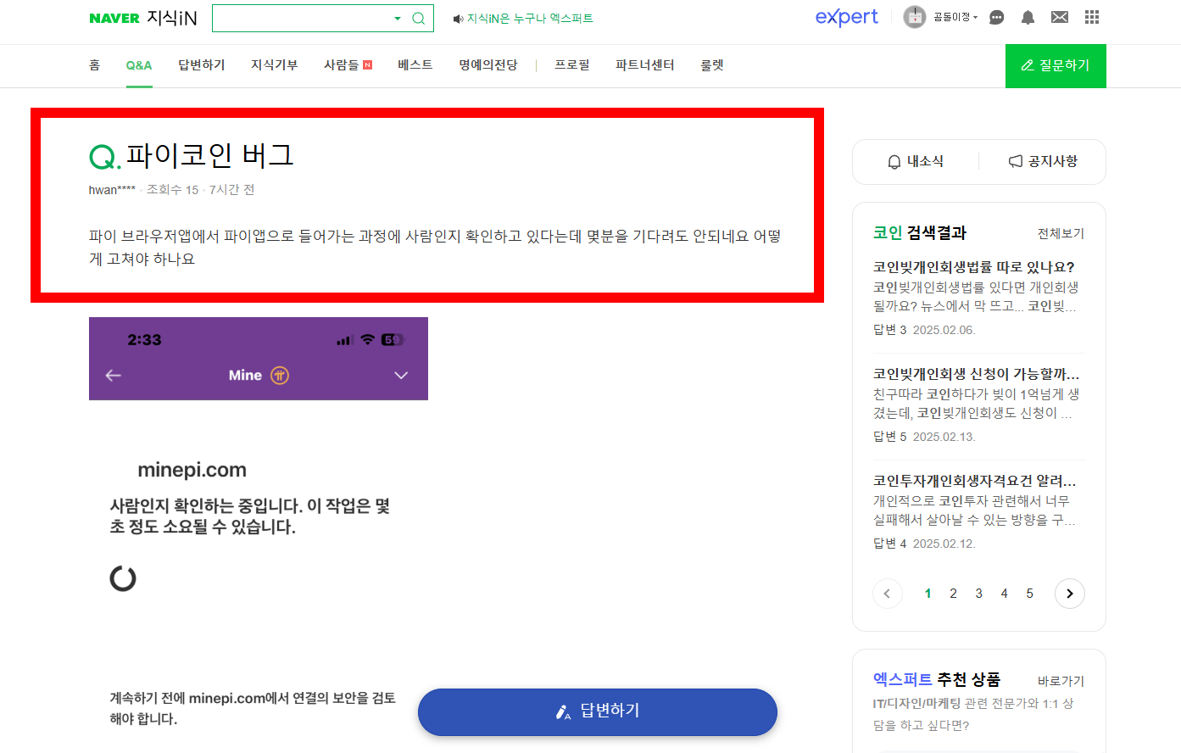Open the Naver services grid icon
This screenshot has height=753, width=1181.
(1092, 17)
